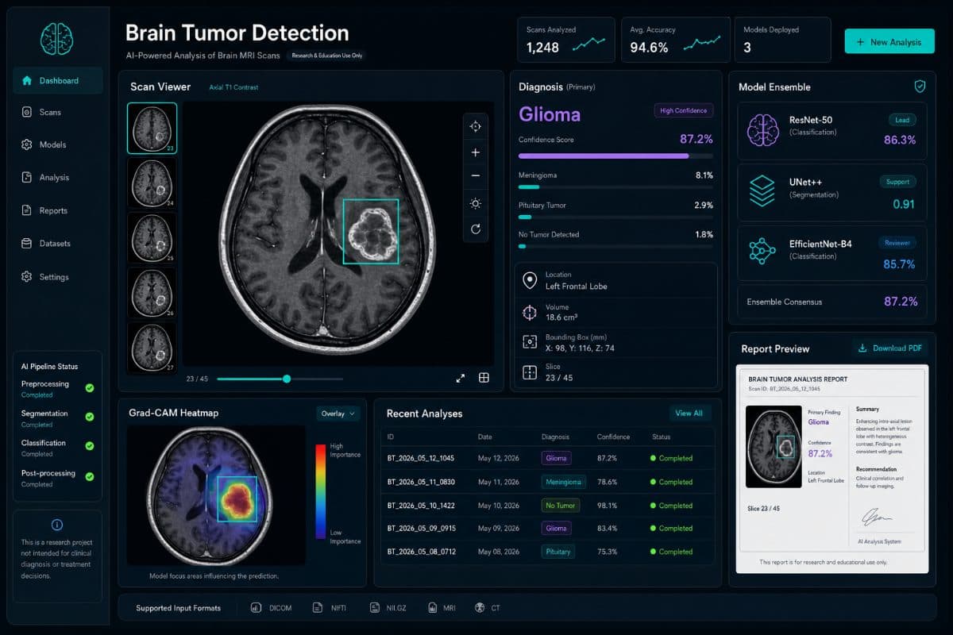Screen dimensions: 953x635
Task: Switch to grid layout view icon
Action: 484,379
